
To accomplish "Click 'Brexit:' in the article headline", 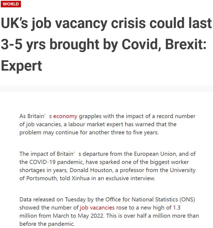I will [x=186, y=44].
